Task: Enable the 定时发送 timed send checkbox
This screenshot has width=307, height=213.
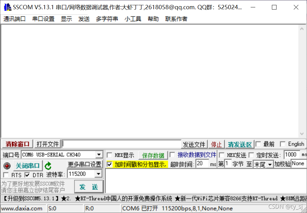Action: tap(252, 155)
